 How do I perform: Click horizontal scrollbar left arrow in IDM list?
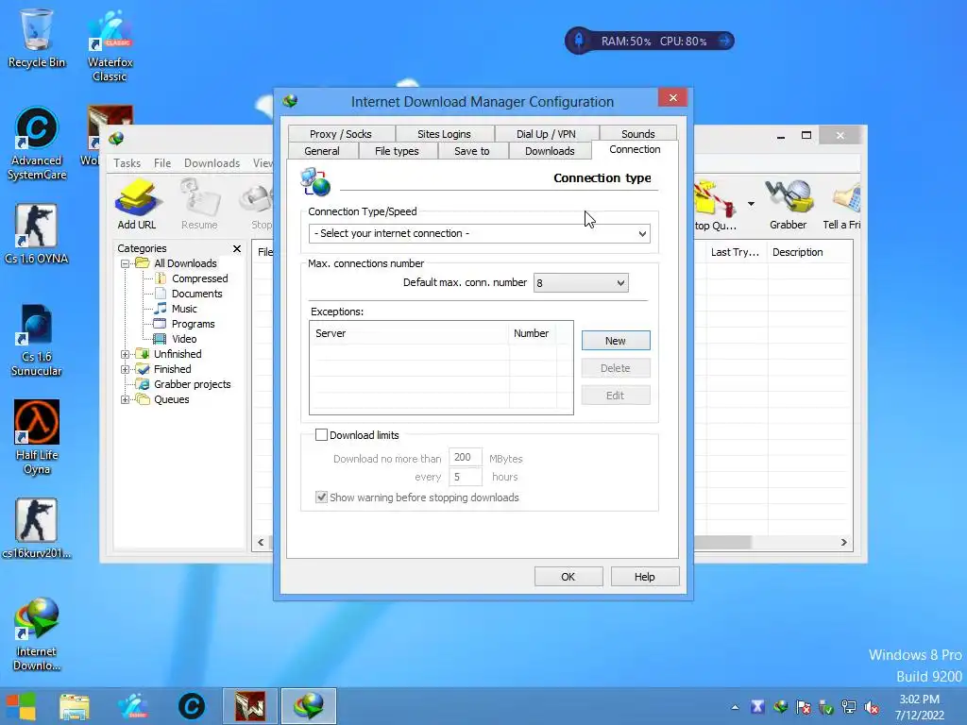point(261,543)
